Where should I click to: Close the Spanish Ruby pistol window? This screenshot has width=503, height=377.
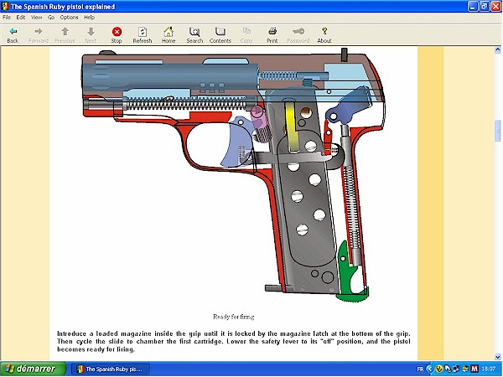click(496, 7)
